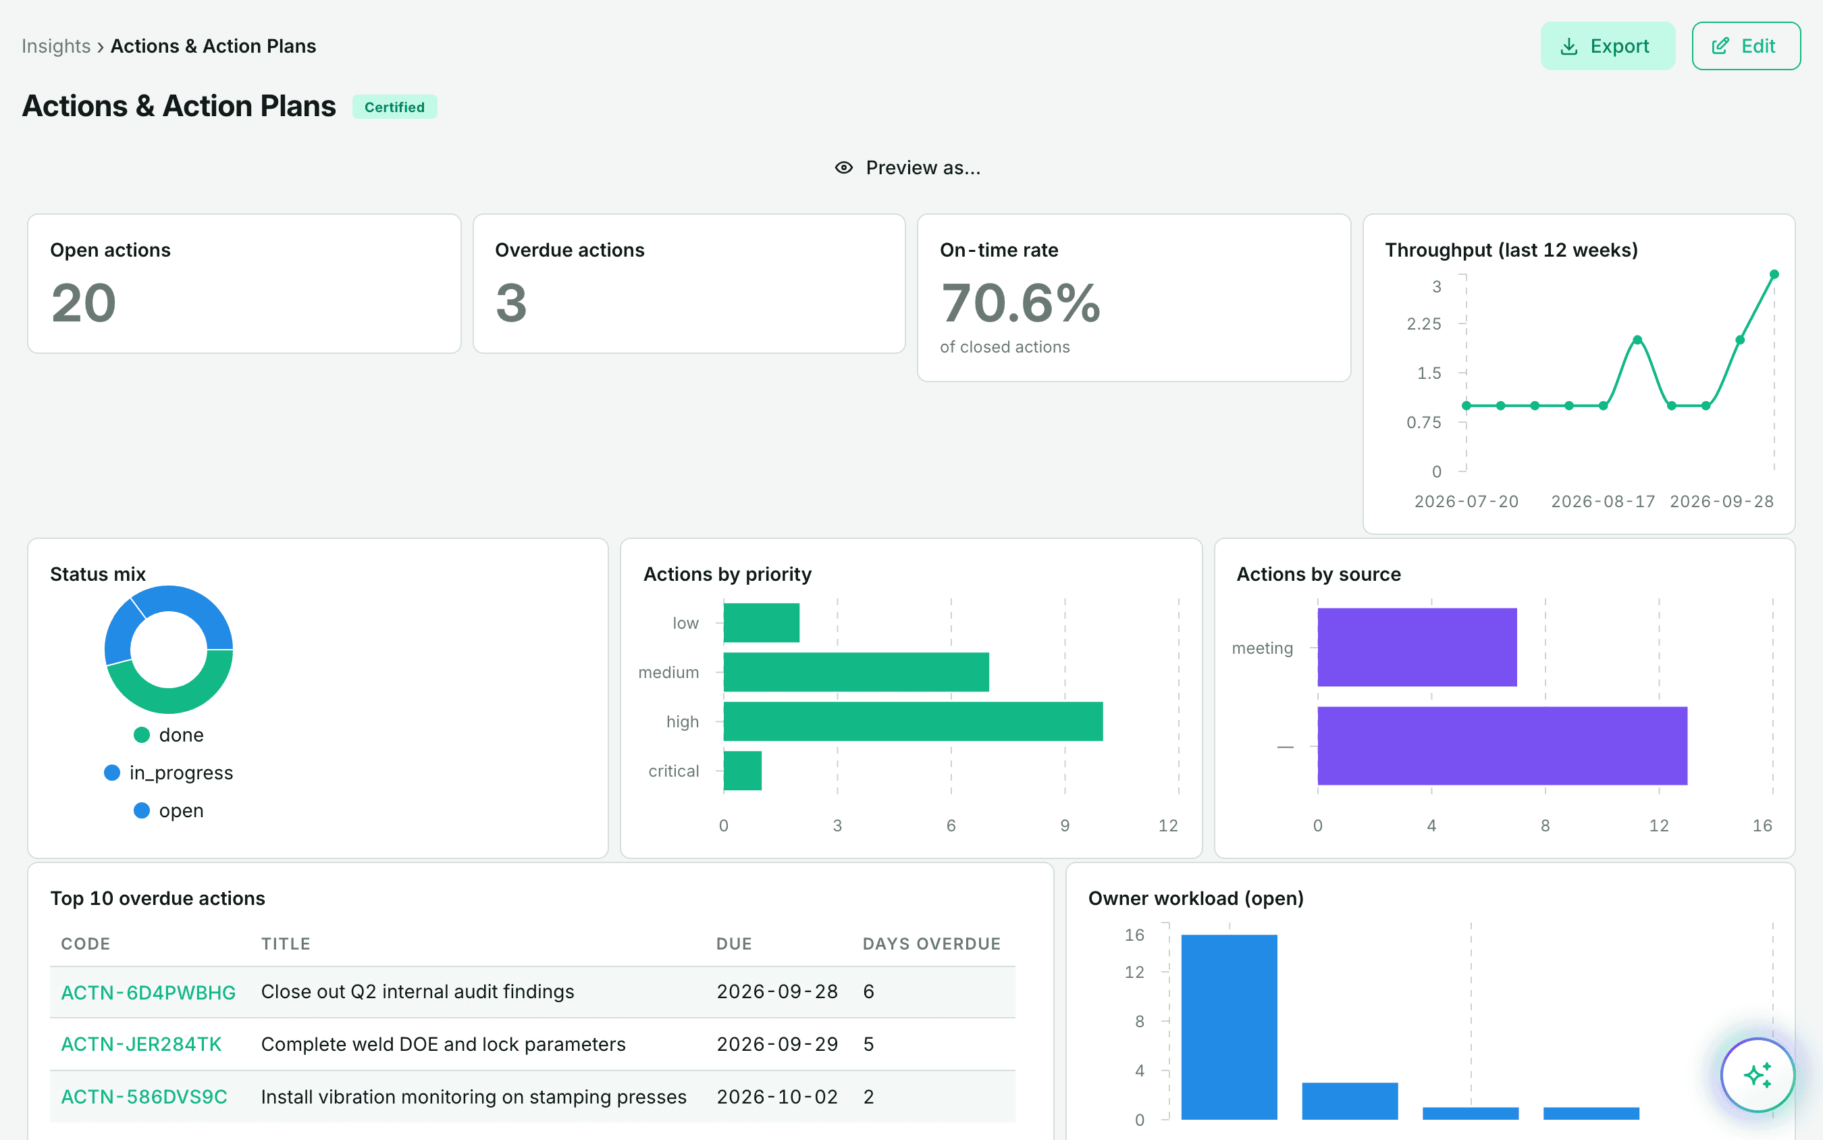The height and width of the screenshot is (1140, 1823).
Task: Go to Insights breadcrumb
Action: pos(56,46)
